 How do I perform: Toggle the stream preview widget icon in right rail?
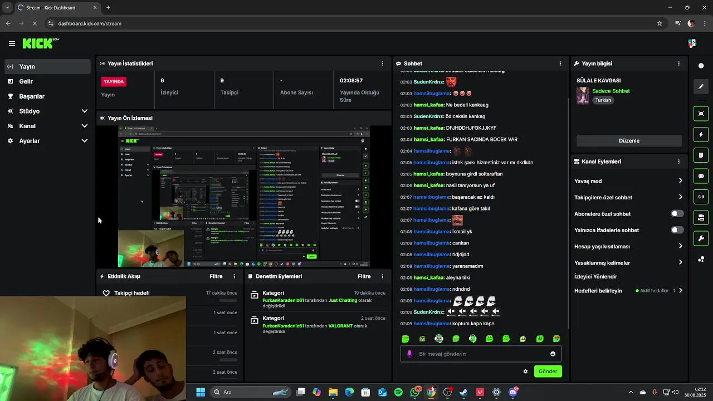coord(701,114)
